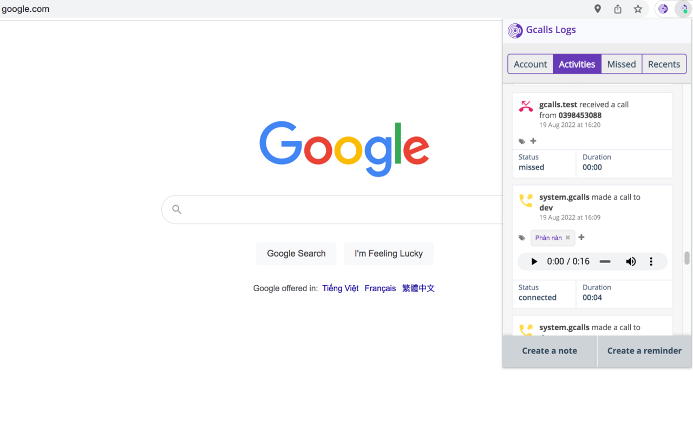This screenshot has width=693, height=433.
Task: Play the 0:16 call recording
Action: click(534, 261)
